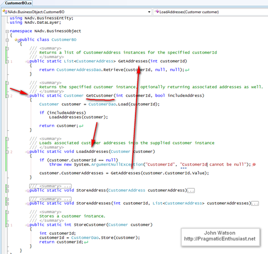Click 'ArgumentNullException' in the throw statement
Screen dimensions: 268x254
(117, 165)
